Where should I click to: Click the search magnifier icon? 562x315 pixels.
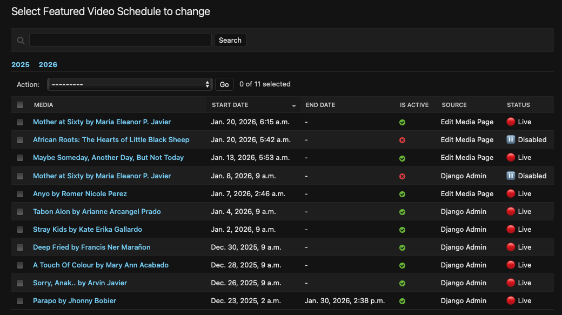pos(21,41)
